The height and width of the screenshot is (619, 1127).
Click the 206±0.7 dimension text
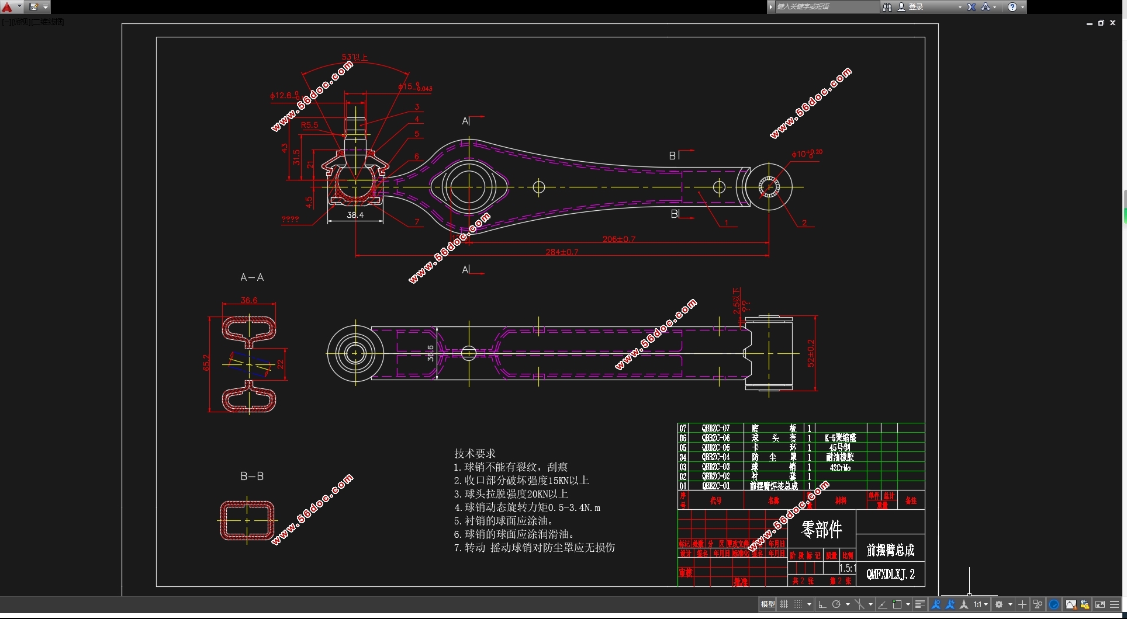619,239
